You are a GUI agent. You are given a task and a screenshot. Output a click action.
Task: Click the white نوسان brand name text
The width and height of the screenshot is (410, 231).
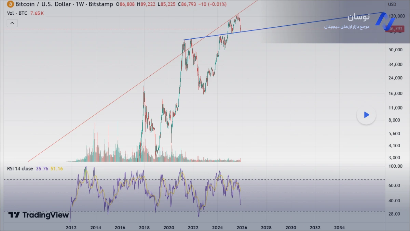pos(359,17)
